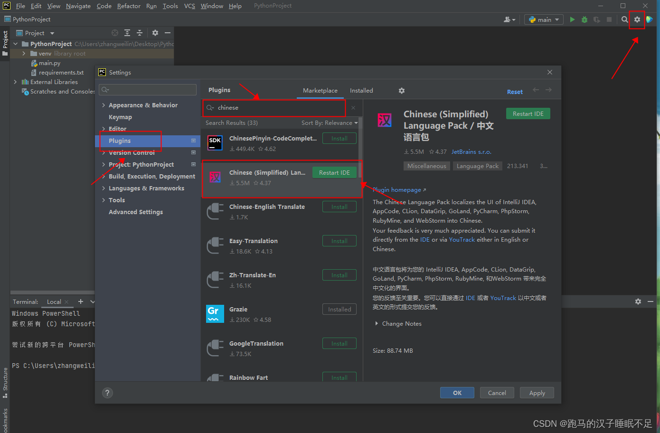The width and height of the screenshot is (660, 433).
Task: Open the Navigate menu
Action: 78,6
